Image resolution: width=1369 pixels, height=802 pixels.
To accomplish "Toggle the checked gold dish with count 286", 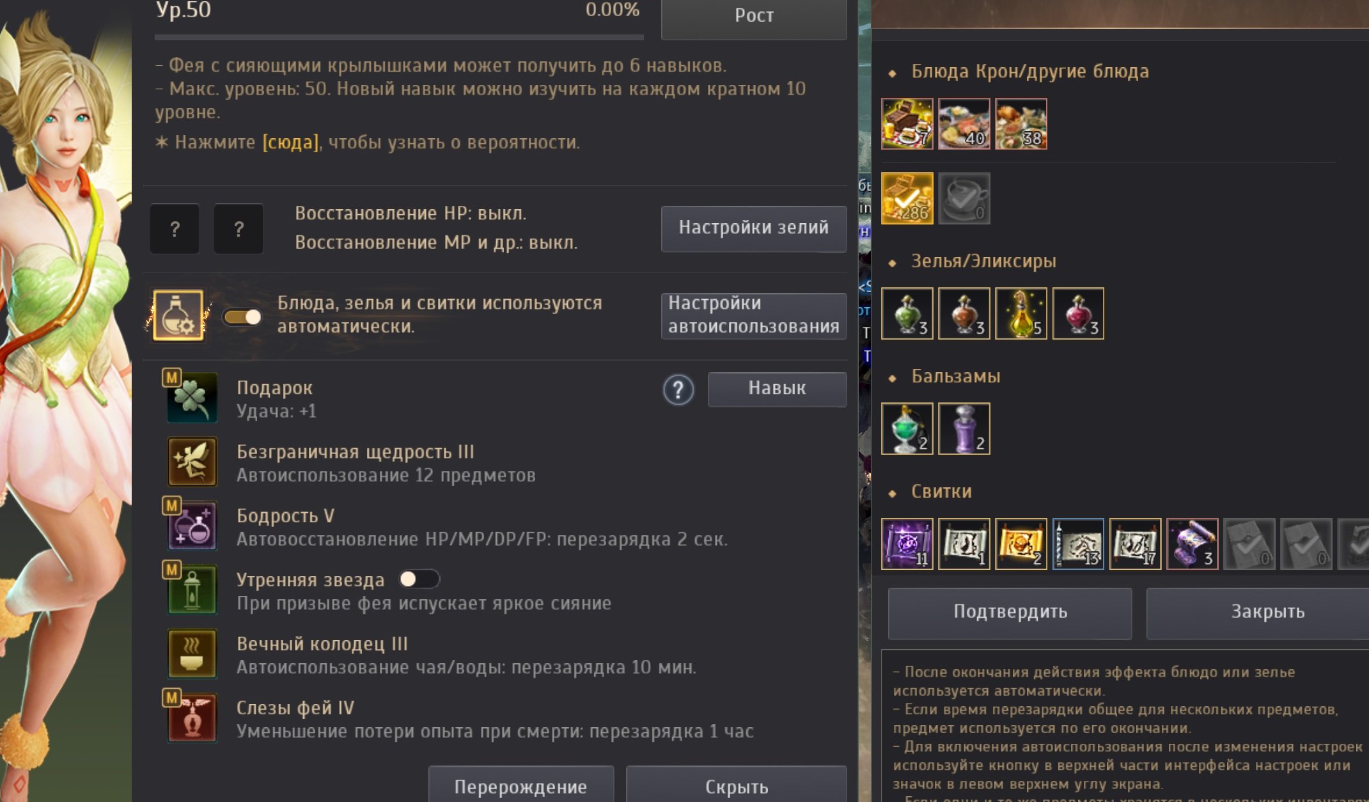I will (907, 198).
